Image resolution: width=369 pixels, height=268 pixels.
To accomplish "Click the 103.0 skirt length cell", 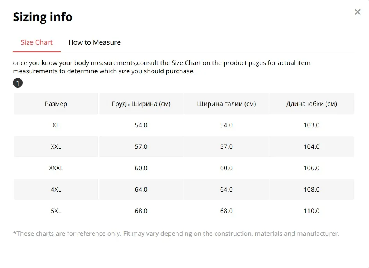I will tap(312, 125).
